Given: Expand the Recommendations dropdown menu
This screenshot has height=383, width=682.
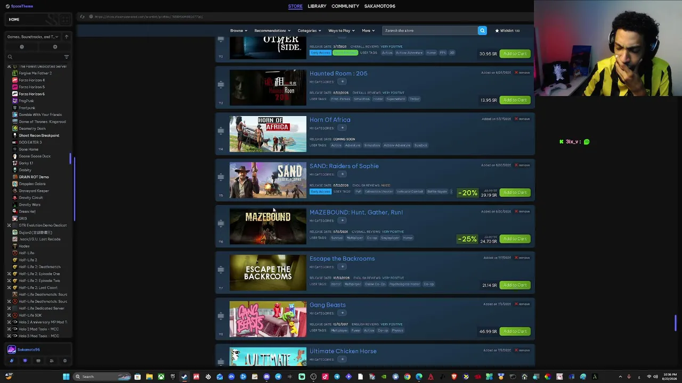Looking at the screenshot, I should click(x=272, y=30).
